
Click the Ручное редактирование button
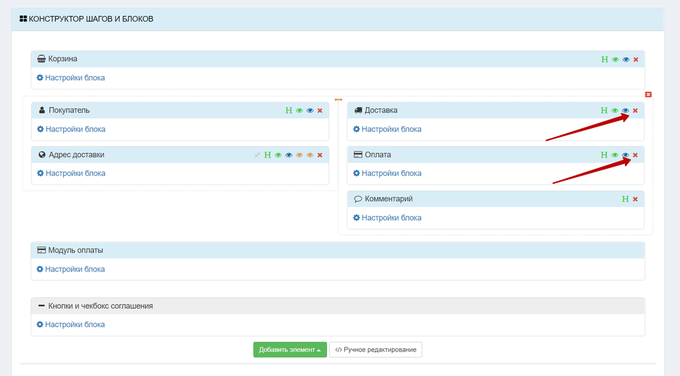point(375,350)
